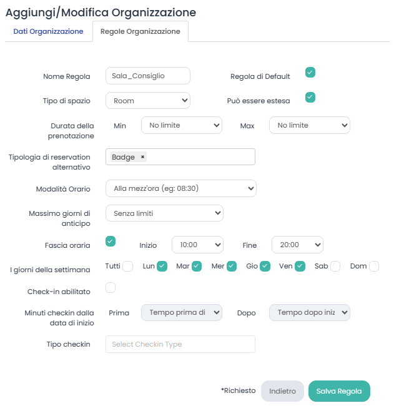Expand the Min booking duration dropdown
Viewport: 394px width, 408px height.
point(182,125)
